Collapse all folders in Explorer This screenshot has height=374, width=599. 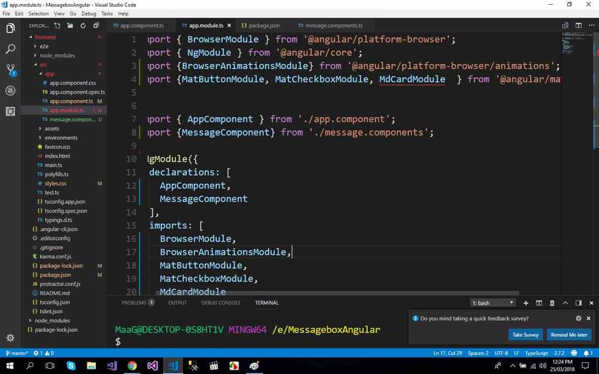pyautogui.click(x=96, y=26)
